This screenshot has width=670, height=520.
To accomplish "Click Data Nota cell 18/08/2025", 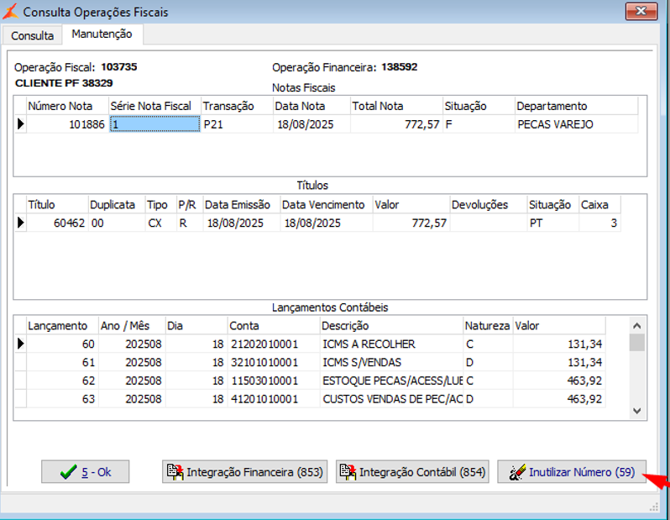I will click(x=311, y=124).
